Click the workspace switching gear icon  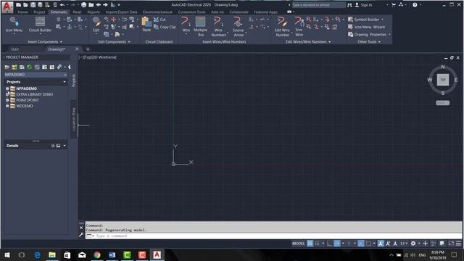(413, 244)
